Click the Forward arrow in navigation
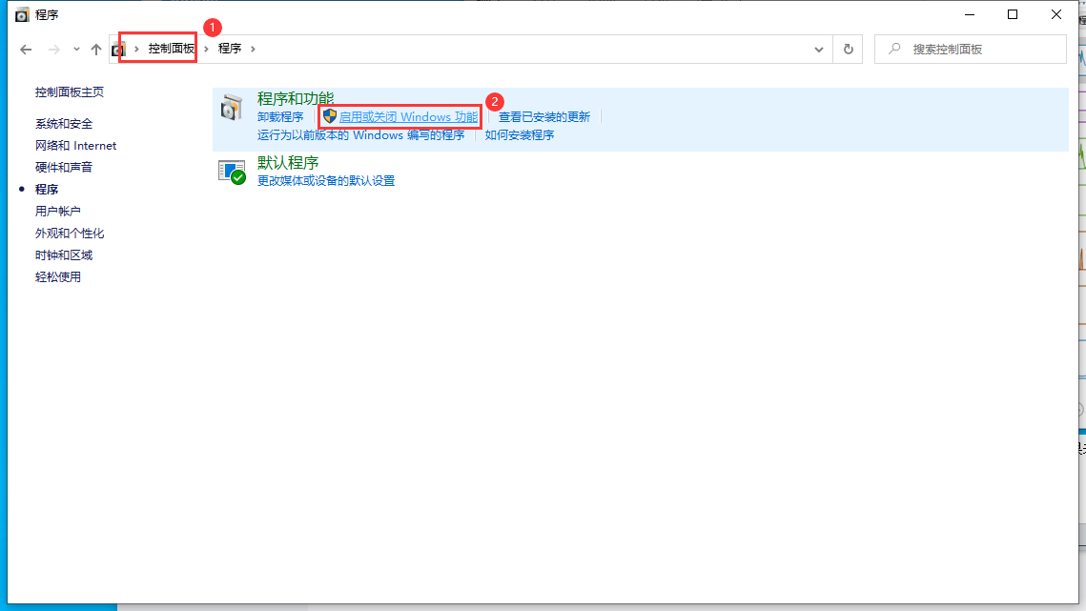Image resolution: width=1086 pixels, height=611 pixels. pyautogui.click(x=53, y=50)
